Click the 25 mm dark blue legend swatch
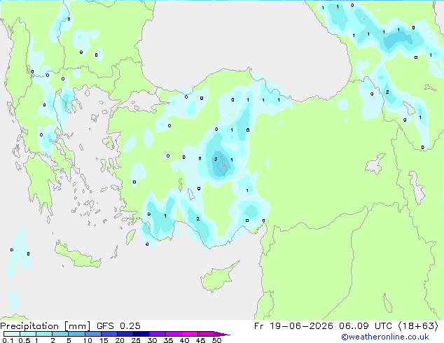The image size is (444, 343). pyautogui.click(x=141, y=334)
